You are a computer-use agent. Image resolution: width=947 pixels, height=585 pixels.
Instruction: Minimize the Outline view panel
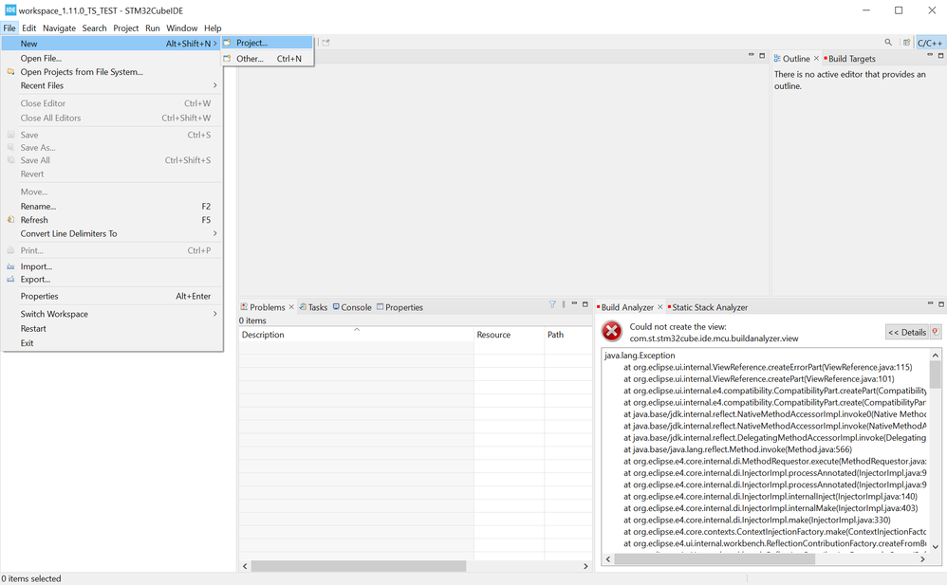pos(930,55)
